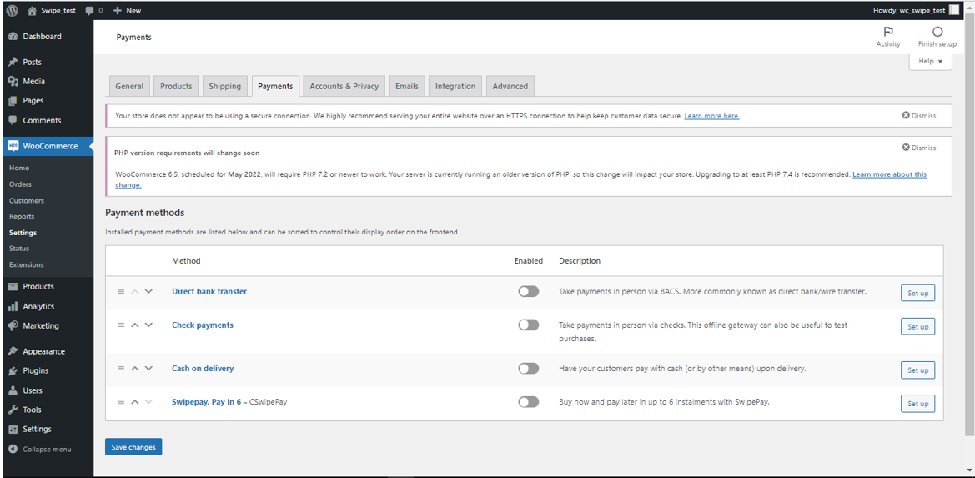975x478 pixels.
Task: Open WooCommerce Status submenu
Action: tap(19, 249)
